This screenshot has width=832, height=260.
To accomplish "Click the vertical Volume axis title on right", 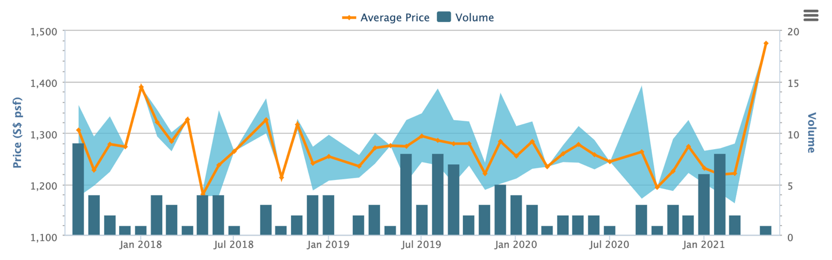I will [x=812, y=133].
